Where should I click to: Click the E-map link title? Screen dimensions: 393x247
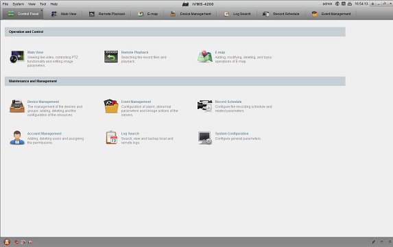pos(219,52)
